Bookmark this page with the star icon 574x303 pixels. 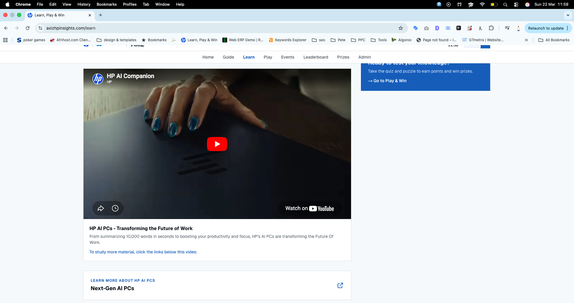pos(401,28)
